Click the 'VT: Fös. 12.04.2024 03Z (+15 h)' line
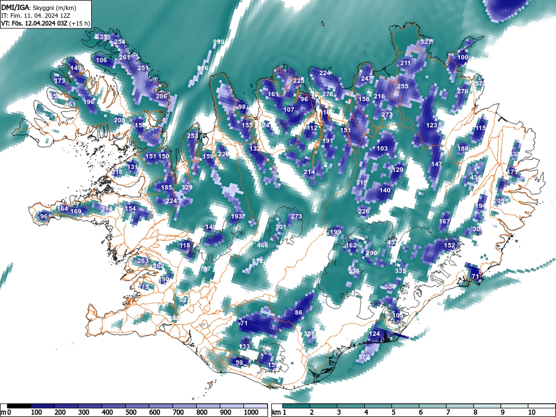The width and height of the screenshot is (556, 417). point(46,23)
